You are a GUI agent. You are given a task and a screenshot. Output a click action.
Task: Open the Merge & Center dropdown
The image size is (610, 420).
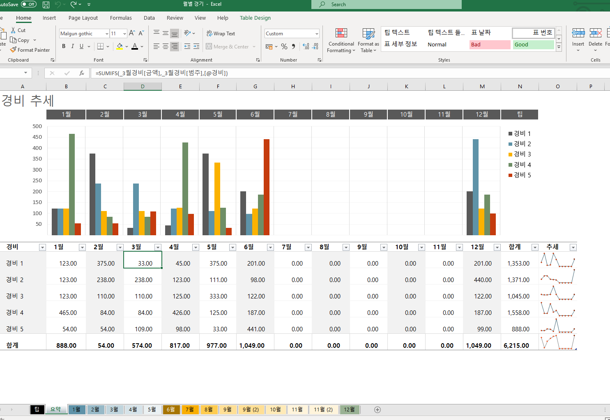(x=254, y=47)
